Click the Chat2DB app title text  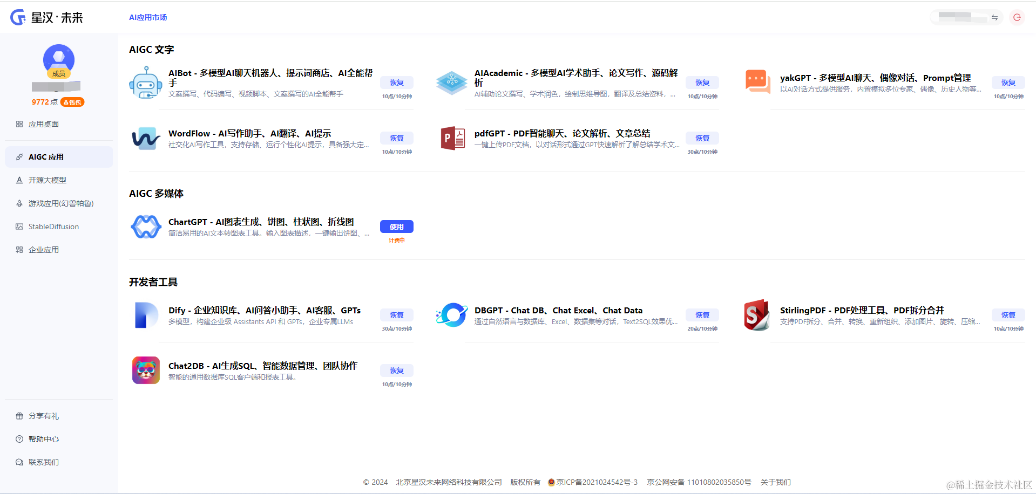pos(263,366)
